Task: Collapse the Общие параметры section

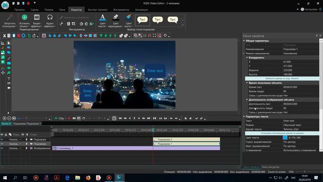Action: coord(244,41)
